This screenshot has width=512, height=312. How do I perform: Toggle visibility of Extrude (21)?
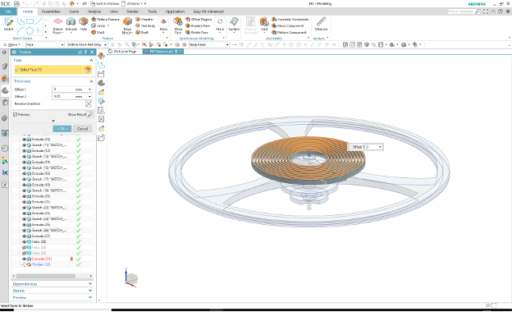click(24, 202)
